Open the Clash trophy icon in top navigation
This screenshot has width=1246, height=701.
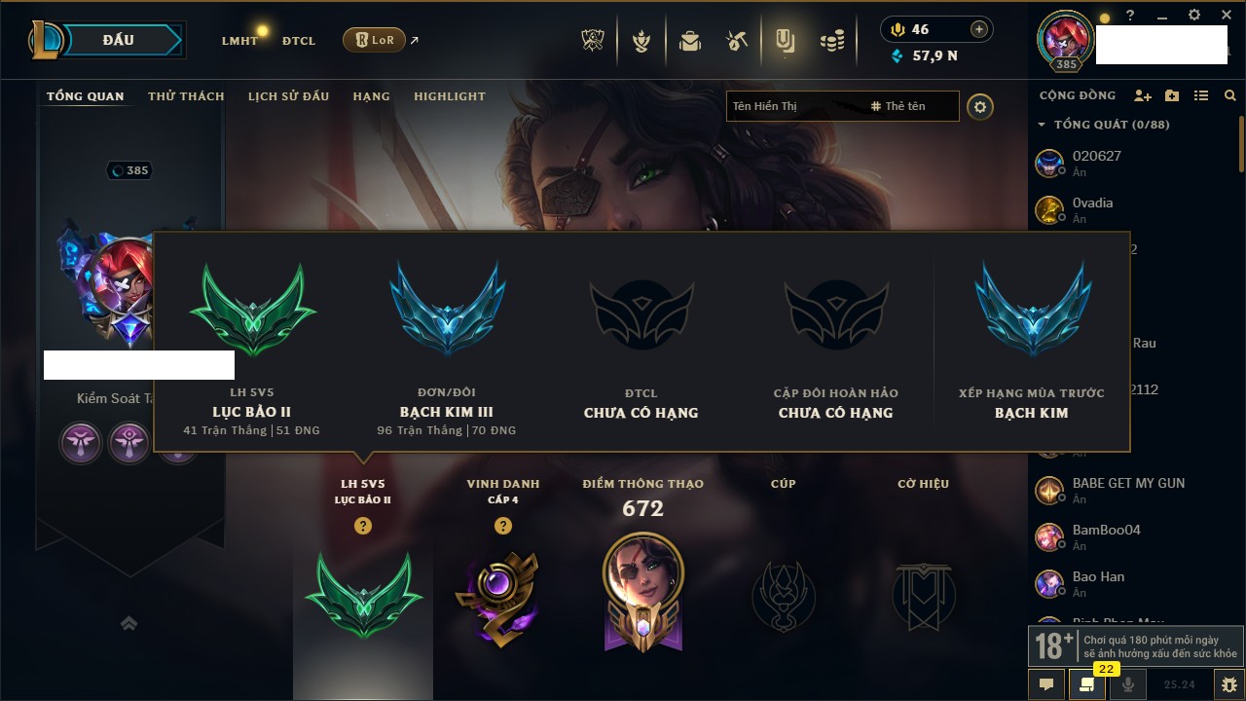[593, 41]
